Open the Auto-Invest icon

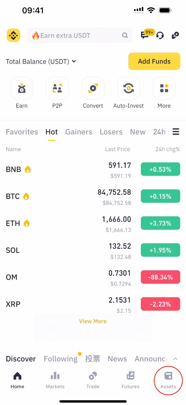pos(128,89)
